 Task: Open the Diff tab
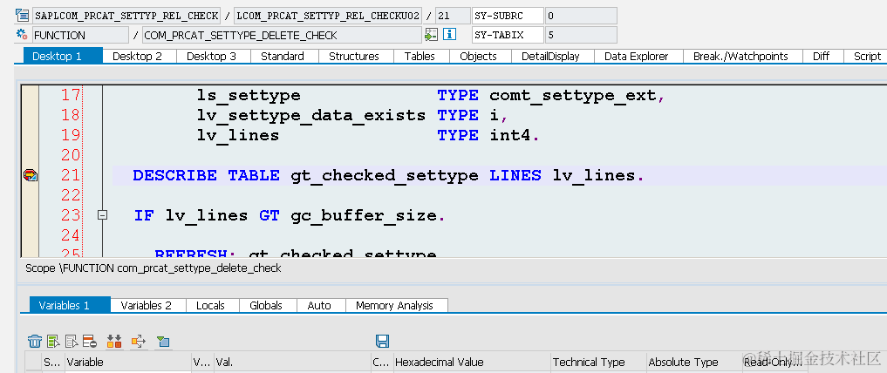[x=822, y=56]
